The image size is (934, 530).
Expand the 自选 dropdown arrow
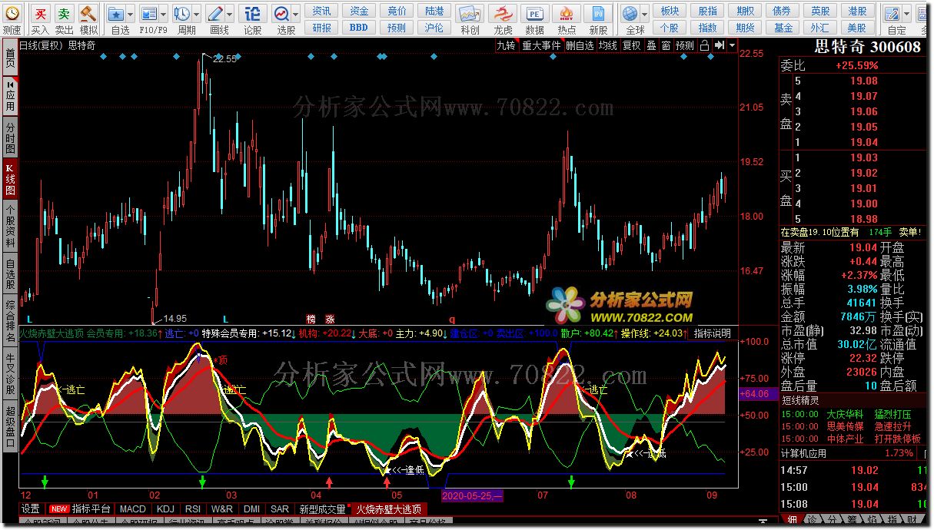[130, 14]
